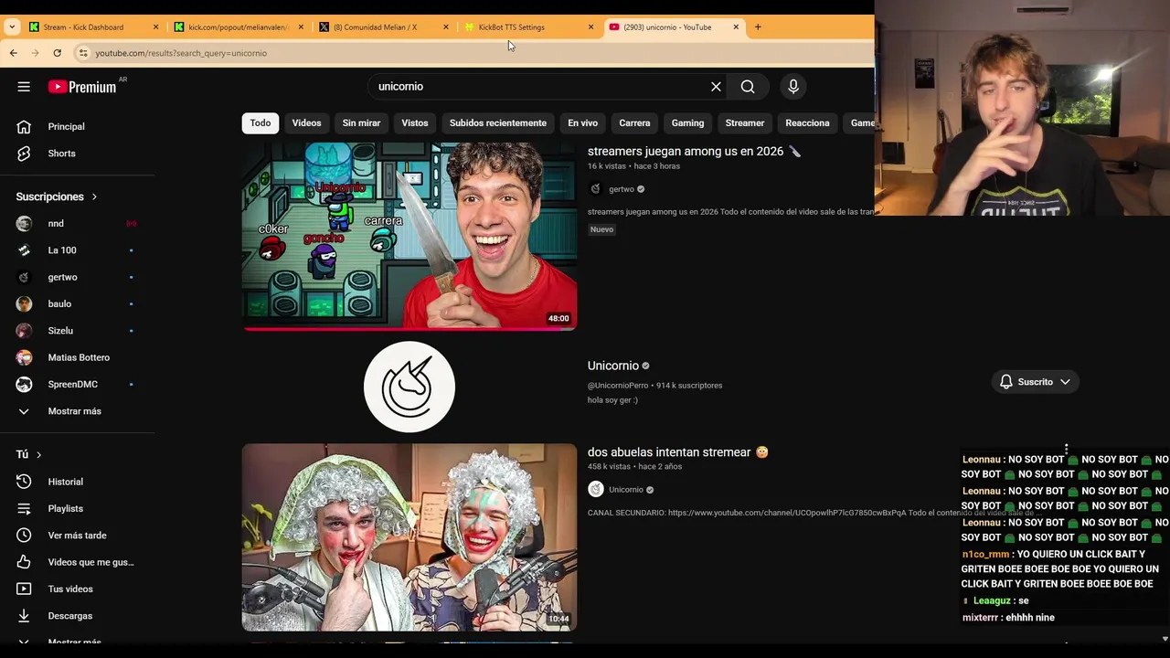1170x658 pixels.
Task: Clear the search box with the X
Action: [x=716, y=87]
